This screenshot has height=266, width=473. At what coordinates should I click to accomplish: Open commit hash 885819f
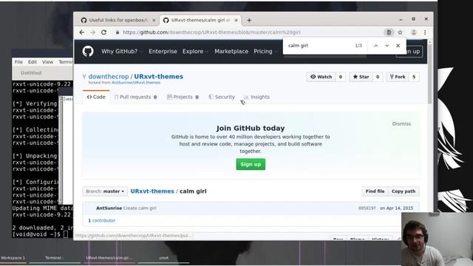[367, 208]
